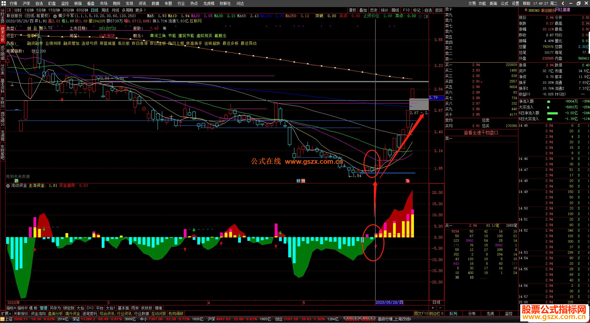Click the -自选 button
The width and height of the screenshot is (590, 323).
(x=428, y=10)
